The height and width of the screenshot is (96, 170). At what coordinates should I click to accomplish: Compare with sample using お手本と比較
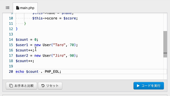[21, 86]
